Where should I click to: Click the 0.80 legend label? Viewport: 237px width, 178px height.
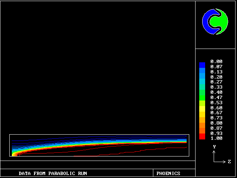point(216,123)
